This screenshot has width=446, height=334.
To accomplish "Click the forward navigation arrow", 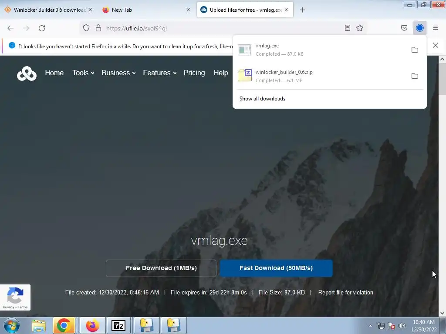I will pos(26,28).
